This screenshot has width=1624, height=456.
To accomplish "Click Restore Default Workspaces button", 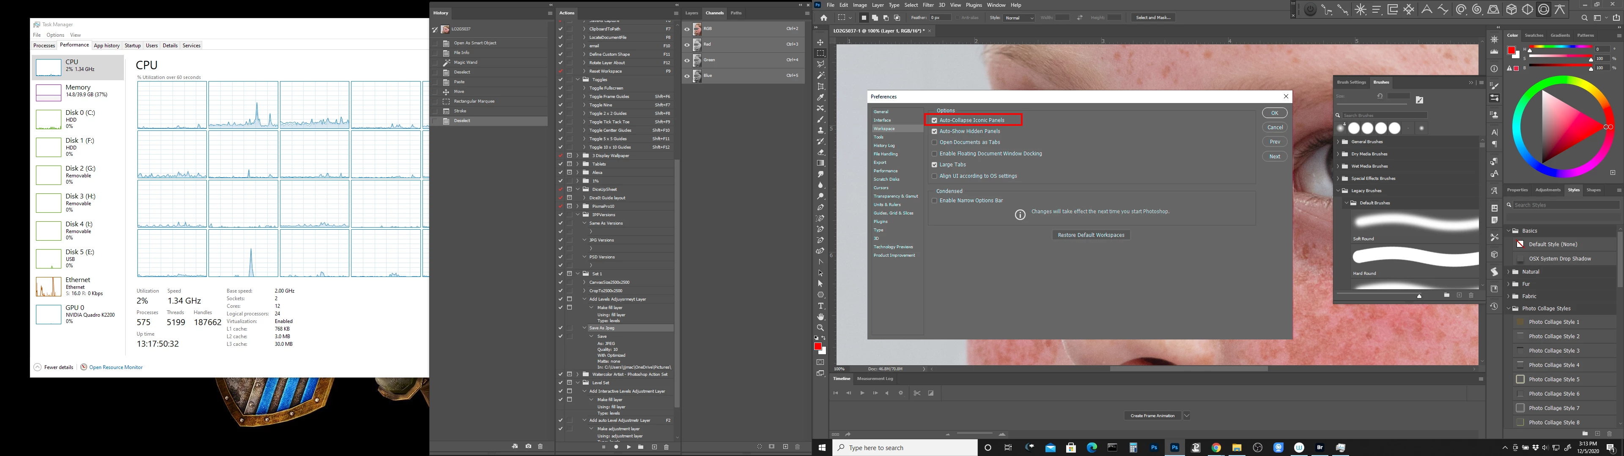I will (x=1091, y=235).
